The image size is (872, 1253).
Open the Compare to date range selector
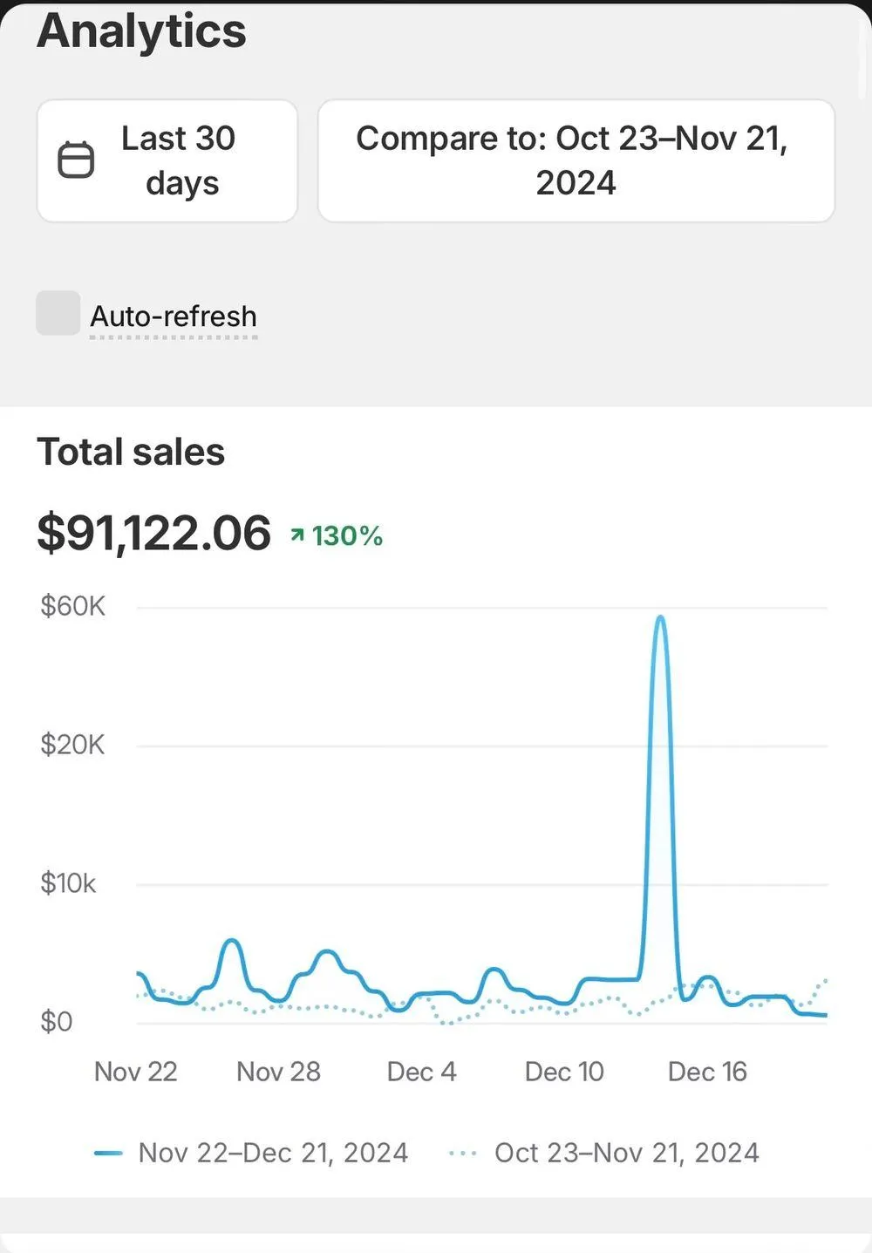point(576,160)
